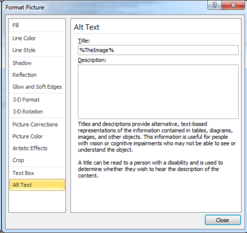Select Artistic Effects category

(37, 148)
